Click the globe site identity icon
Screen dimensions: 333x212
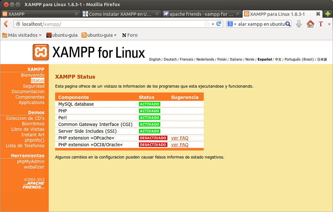click(18, 24)
